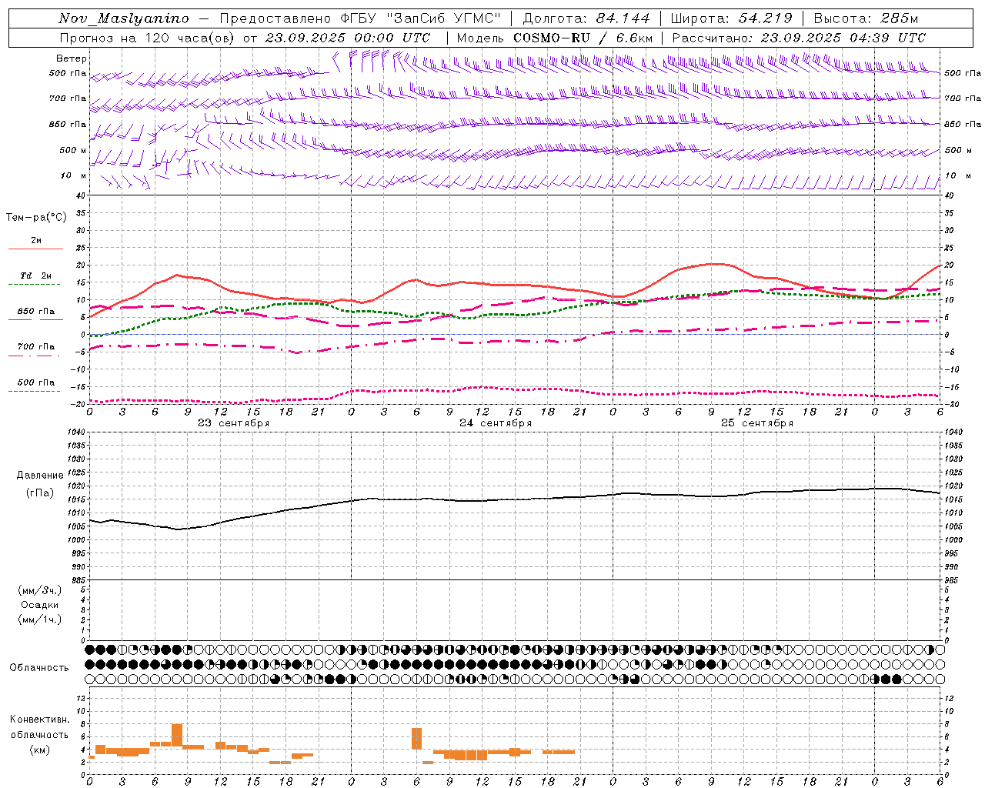Click the '(мм/3ч.)' precipitation unit label

pos(40,590)
